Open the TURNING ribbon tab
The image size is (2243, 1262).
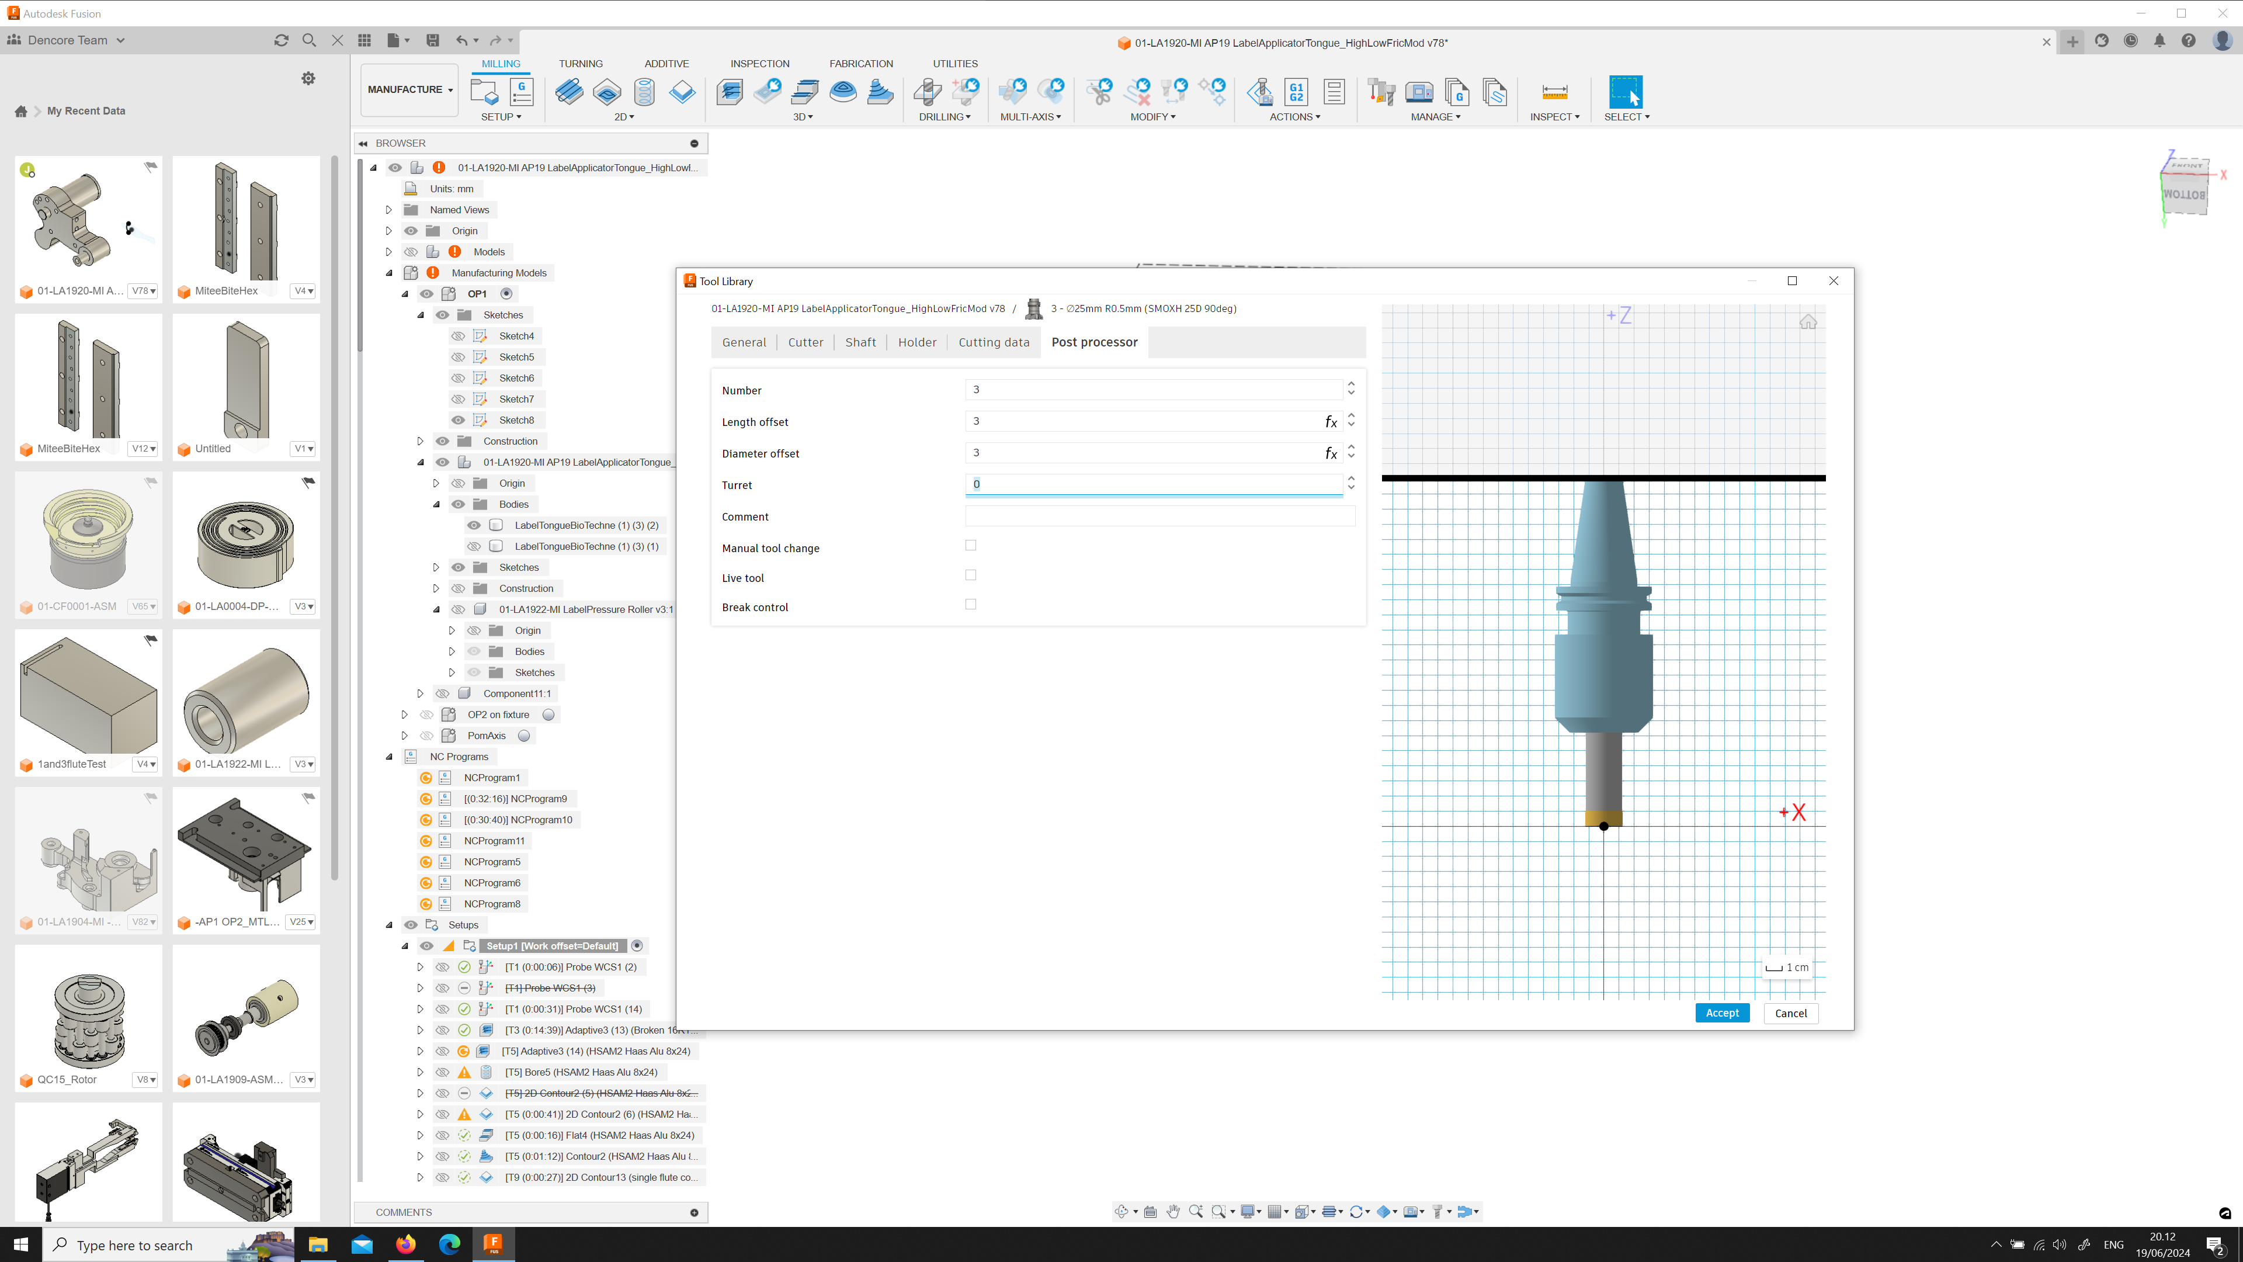[x=580, y=64]
